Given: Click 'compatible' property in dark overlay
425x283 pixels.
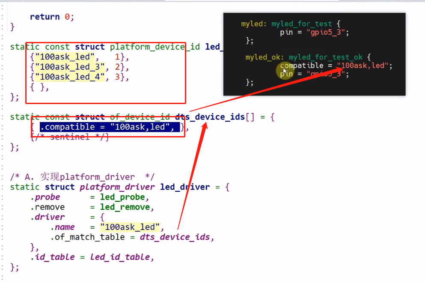Looking at the screenshot, I should coord(302,66).
